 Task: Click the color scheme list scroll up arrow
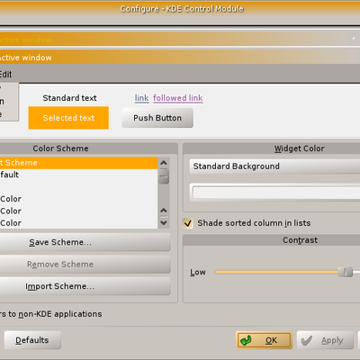click(164, 163)
